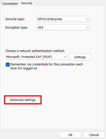Screen dimensions: 106x139
Task: Select the Security tab
Action: coord(27,3)
